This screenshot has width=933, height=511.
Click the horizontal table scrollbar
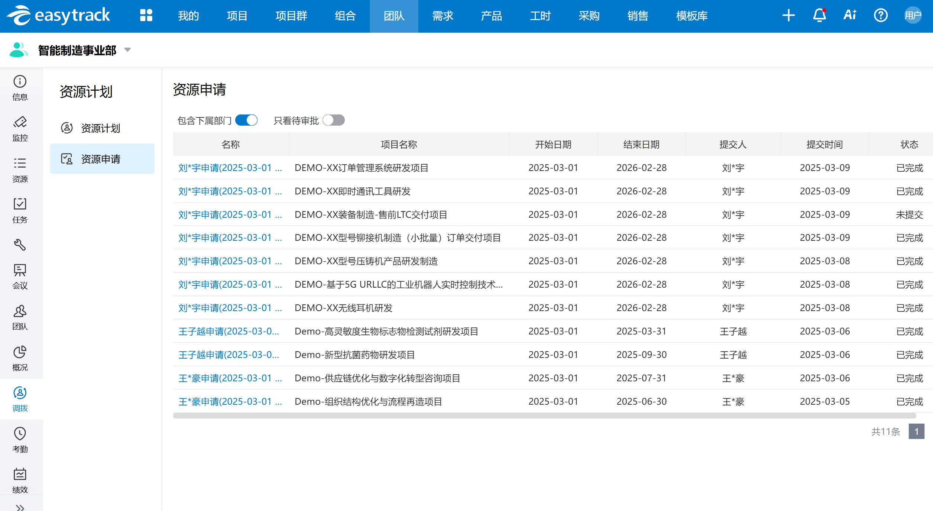[x=544, y=415]
